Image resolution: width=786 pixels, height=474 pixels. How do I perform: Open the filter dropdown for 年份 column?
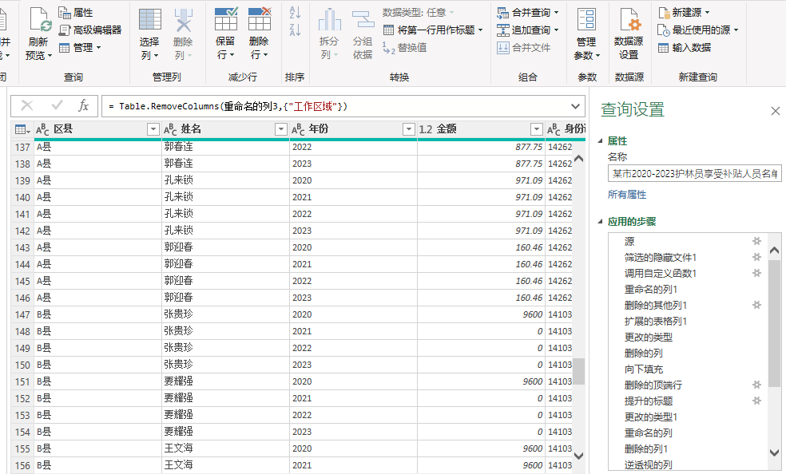tap(409, 129)
